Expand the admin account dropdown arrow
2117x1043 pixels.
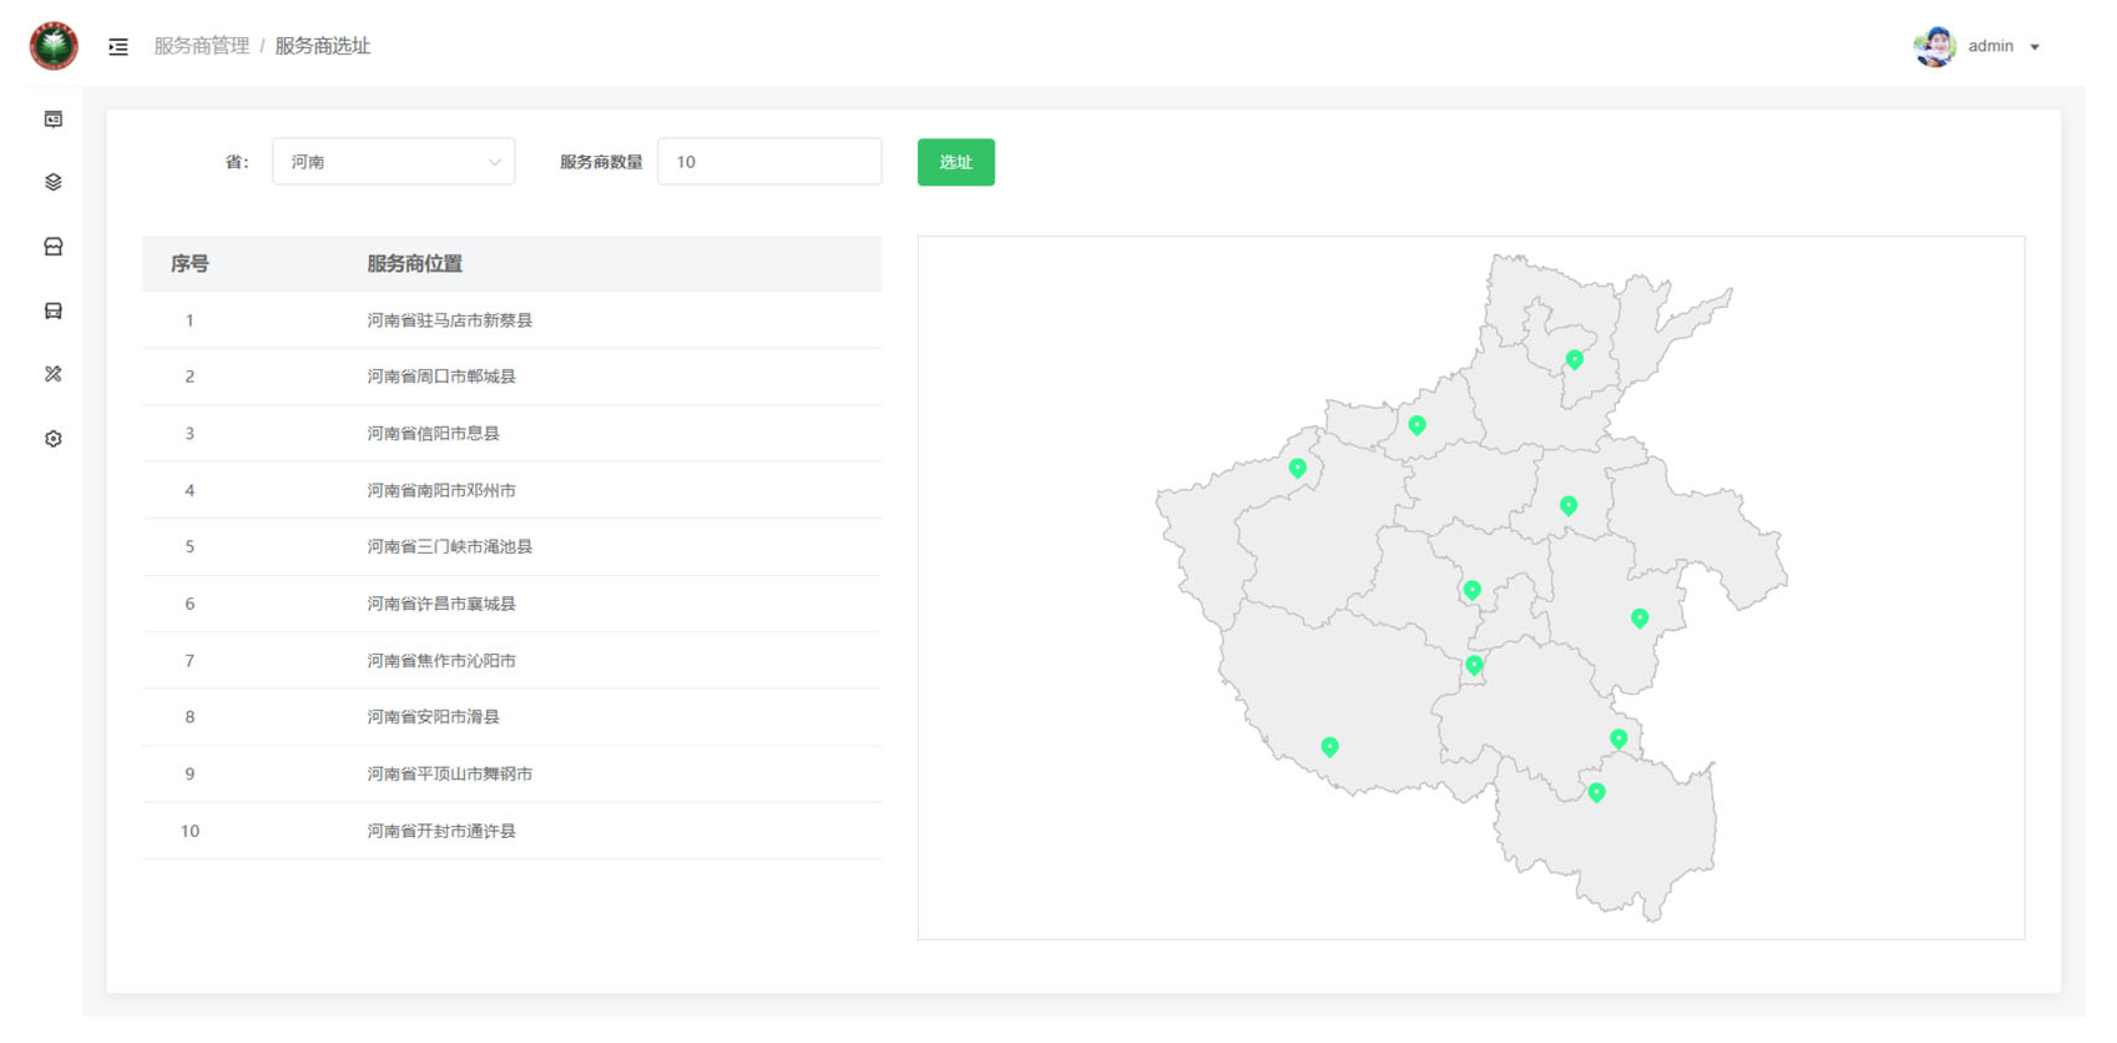(2035, 48)
